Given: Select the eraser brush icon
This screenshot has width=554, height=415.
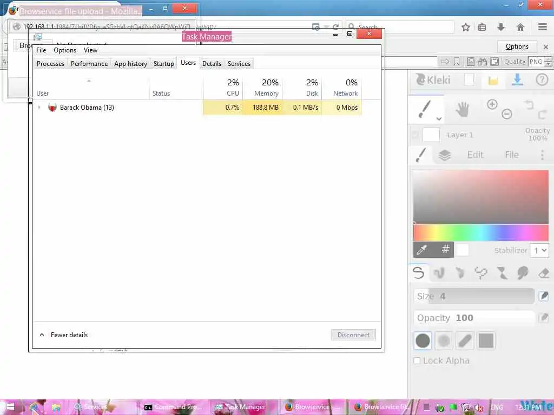Looking at the screenshot, I should coord(544,273).
